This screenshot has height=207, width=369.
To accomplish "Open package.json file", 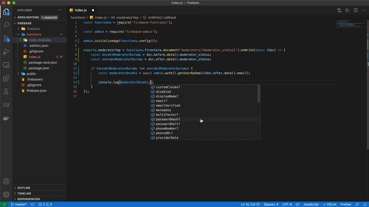I will tap(40, 68).
